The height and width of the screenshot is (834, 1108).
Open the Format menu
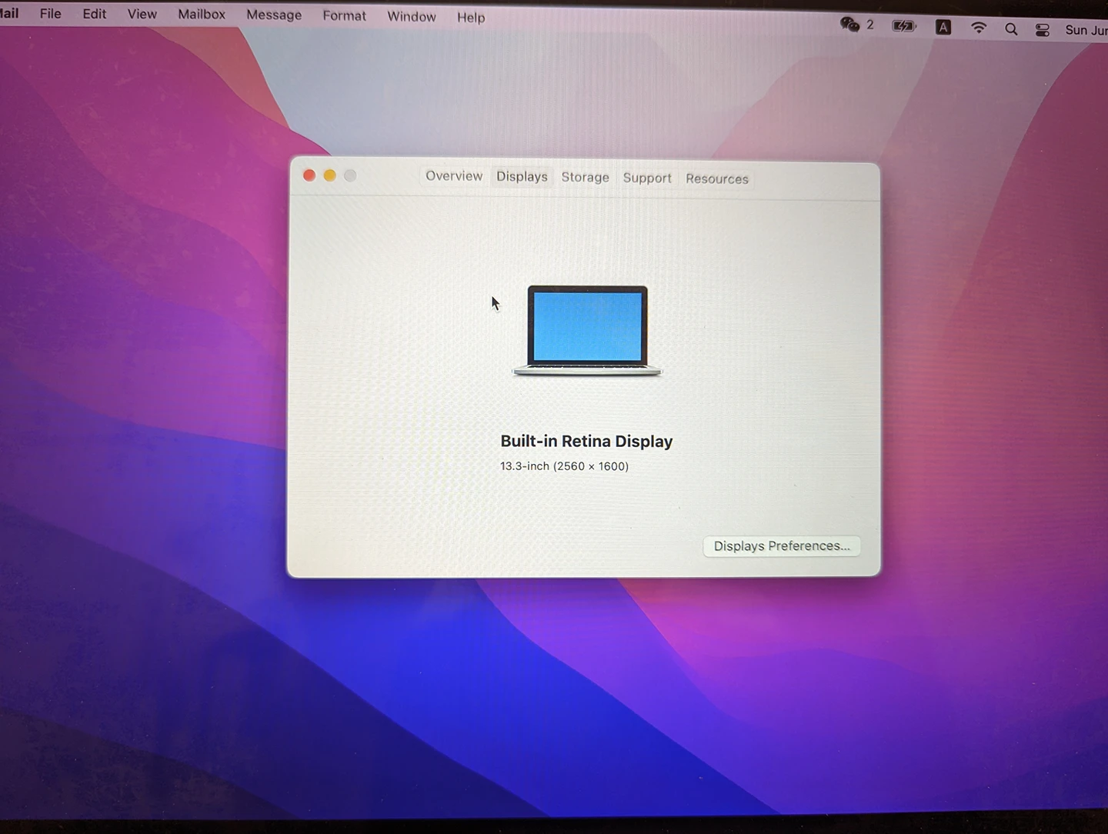click(x=344, y=16)
